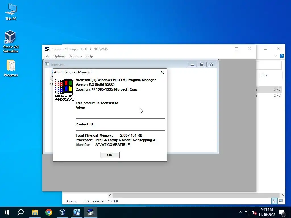Select the file row sized 2 KB
Image resolution: width=291 pixels, height=218 pixels.
[x=269, y=95]
